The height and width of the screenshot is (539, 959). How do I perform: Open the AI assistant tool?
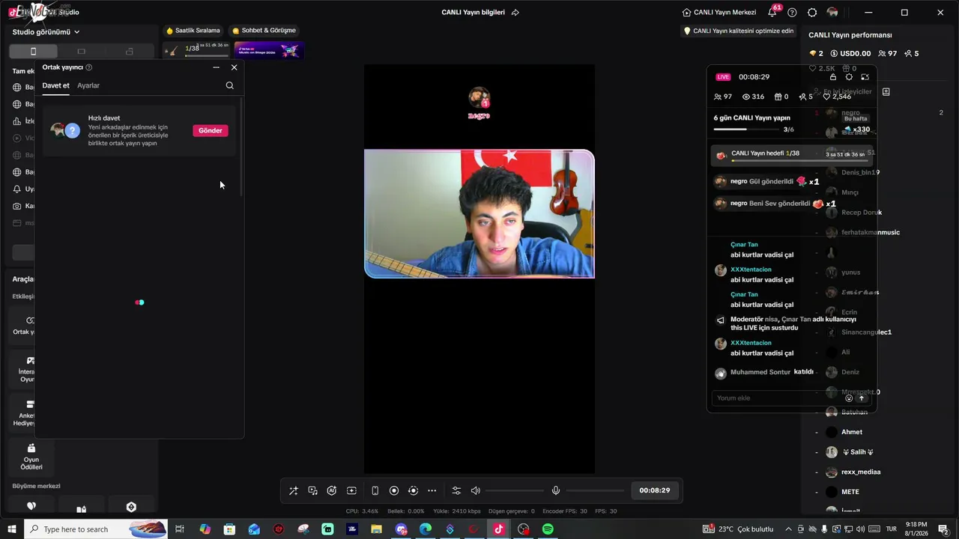[x=332, y=490]
